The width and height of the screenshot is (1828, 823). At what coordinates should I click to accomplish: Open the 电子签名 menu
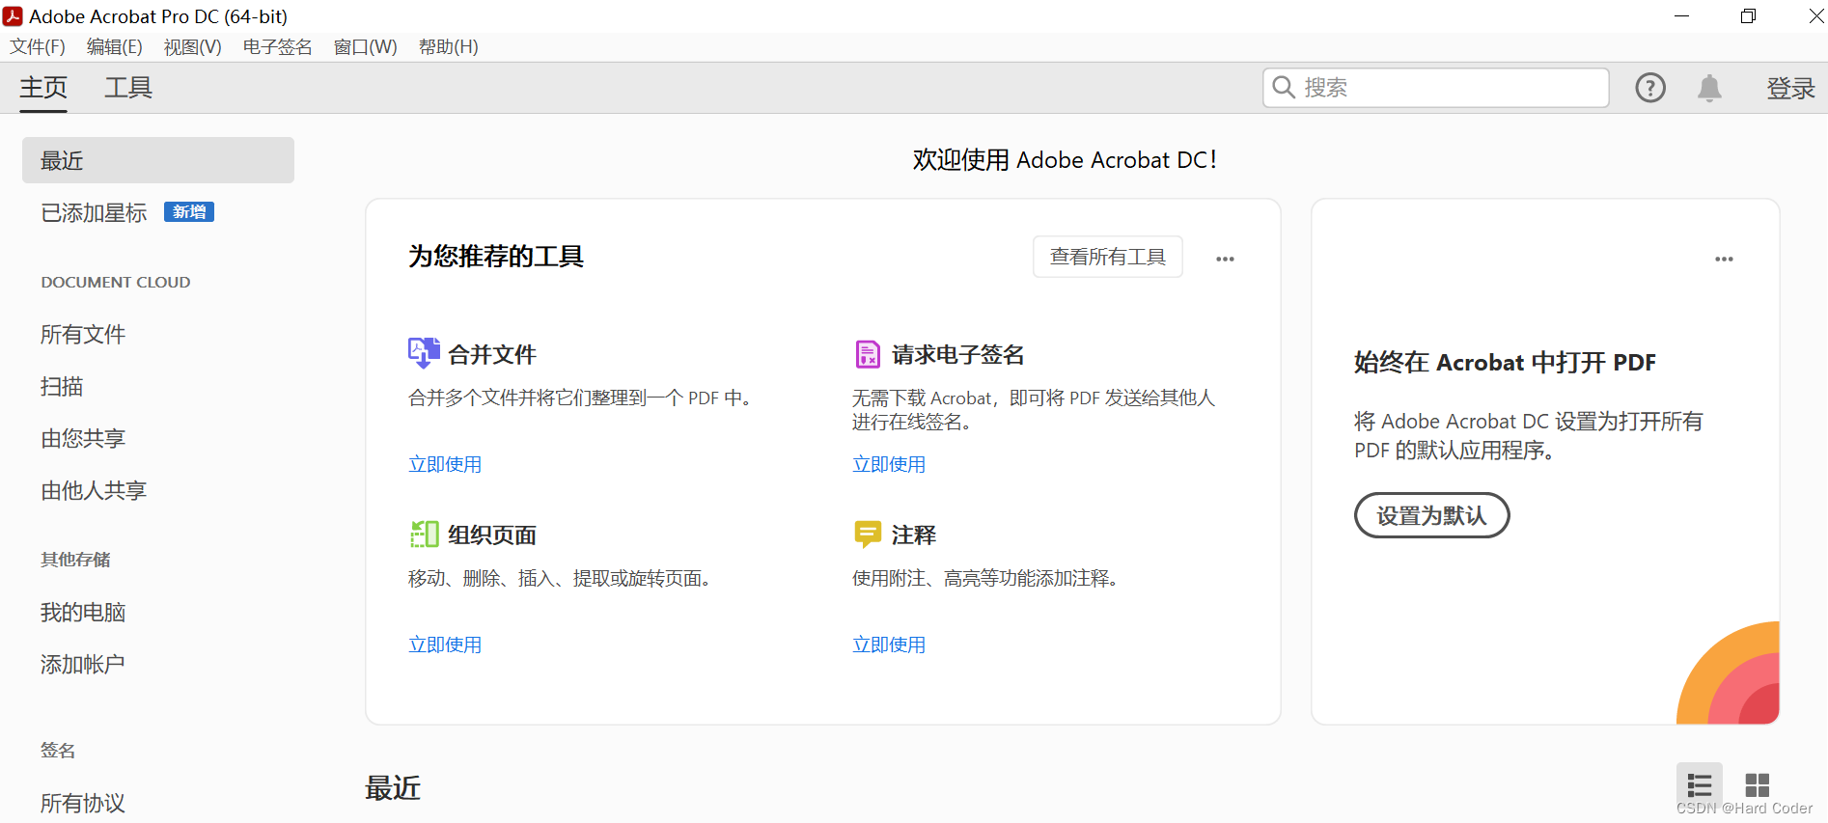coord(277,47)
